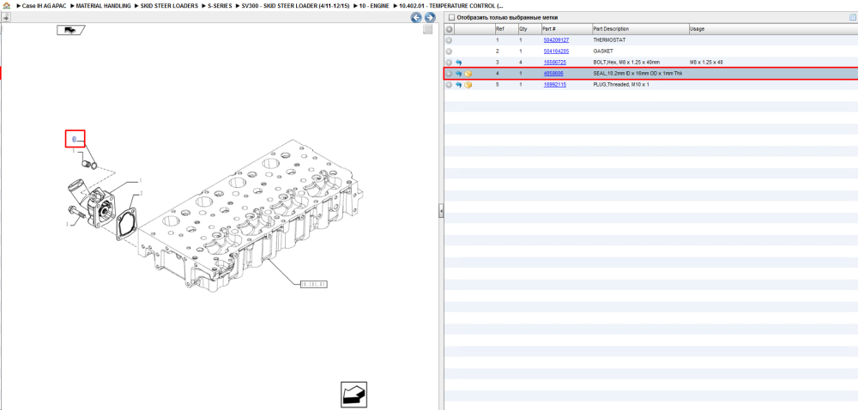The height and width of the screenshot is (410, 858).
Task: Click the blue arrow icon in SEAL row
Action: coord(458,73)
